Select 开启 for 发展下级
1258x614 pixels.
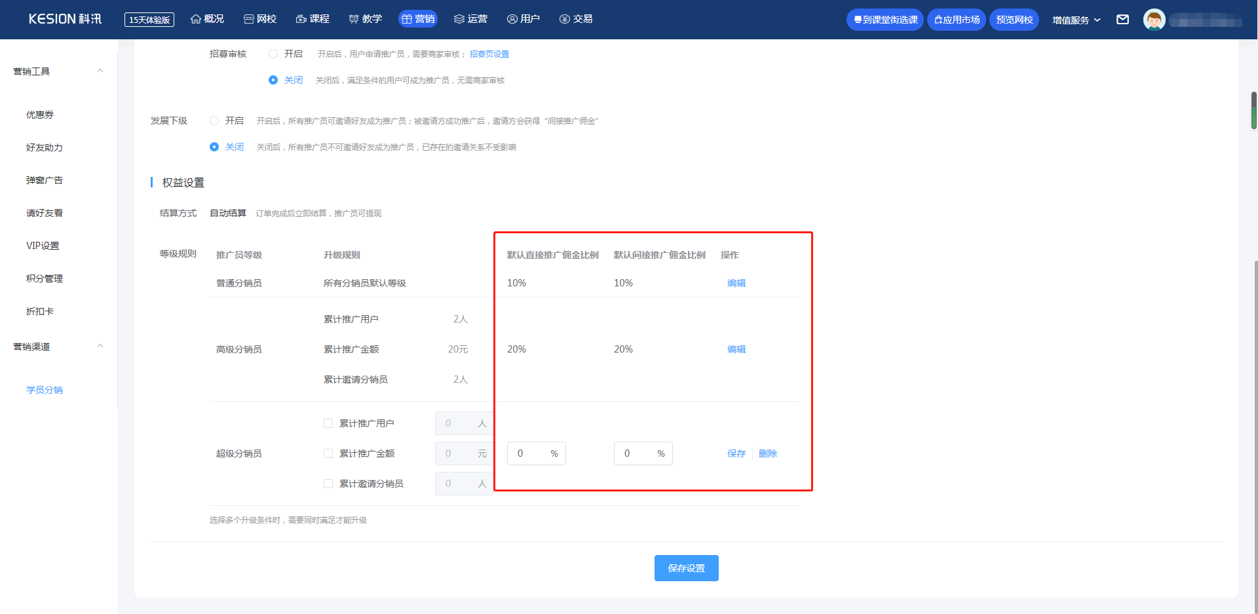click(x=214, y=121)
